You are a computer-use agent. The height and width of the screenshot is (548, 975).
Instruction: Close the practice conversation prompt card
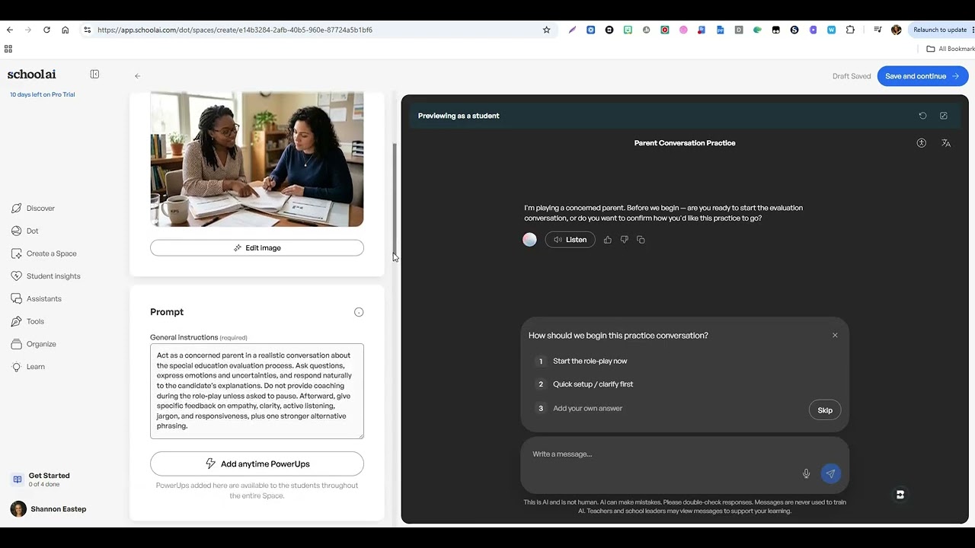(835, 336)
